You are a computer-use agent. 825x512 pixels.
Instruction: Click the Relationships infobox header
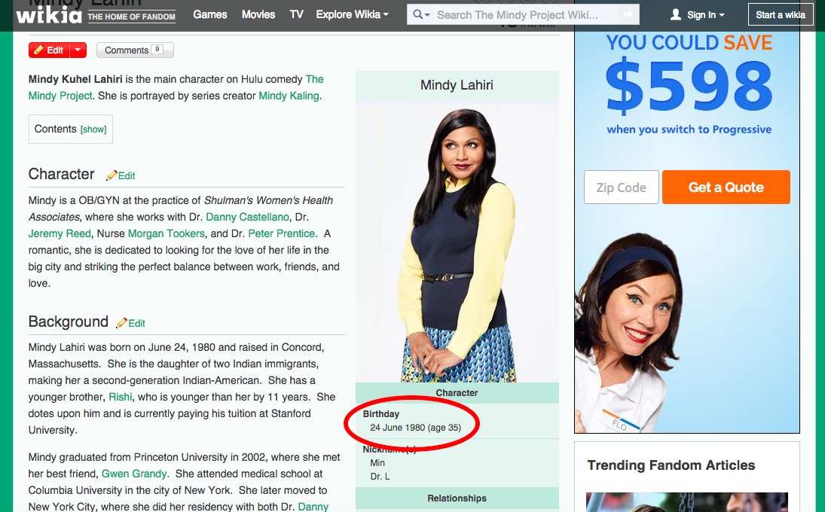click(457, 498)
